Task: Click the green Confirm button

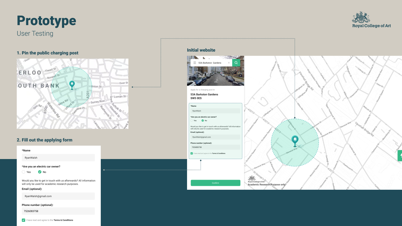Action: click(216, 183)
